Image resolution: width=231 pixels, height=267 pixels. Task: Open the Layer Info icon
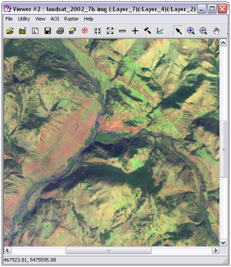coord(35,31)
